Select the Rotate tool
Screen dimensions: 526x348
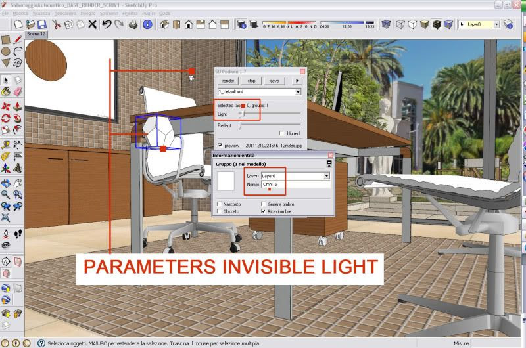(x=6, y=118)
